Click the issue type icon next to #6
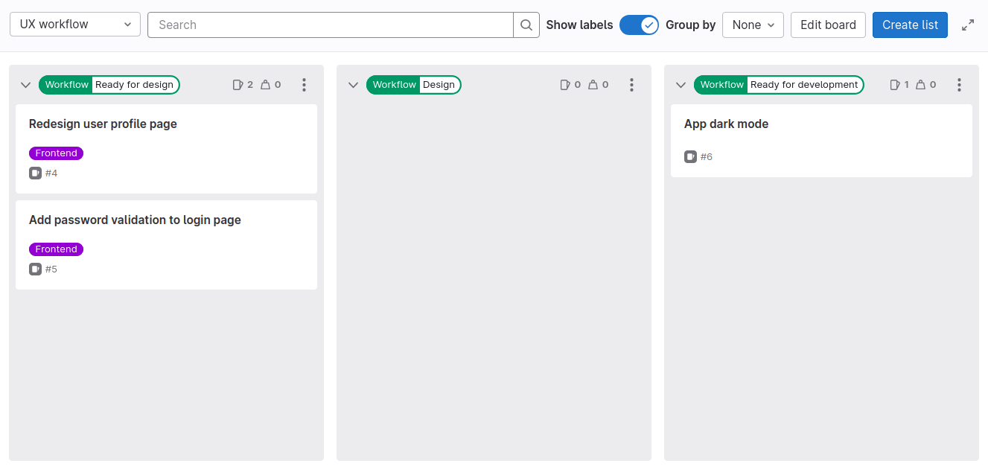Image resolution: width=988 pixels, height=469 pixels. pos(689,156)
